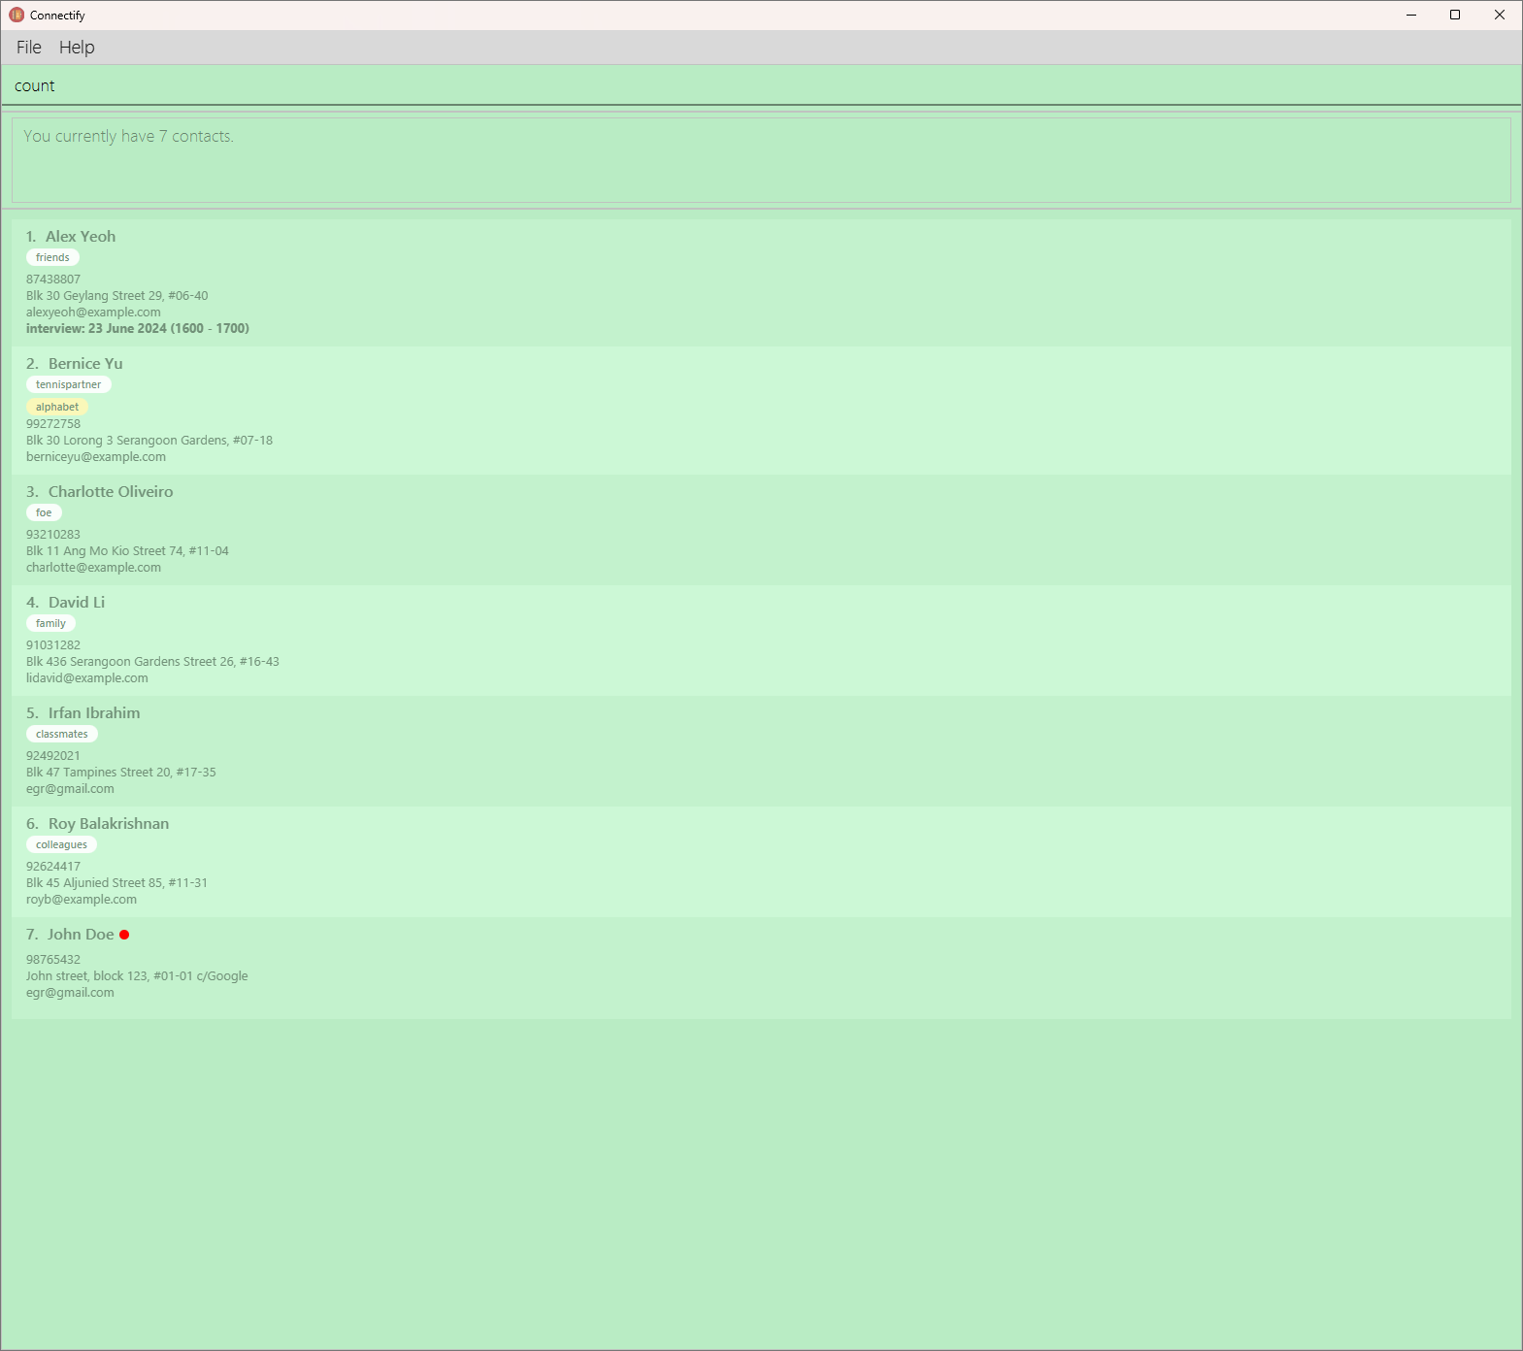Click phone number 87438807
Screen dimensions: 1523x1351
53,280
